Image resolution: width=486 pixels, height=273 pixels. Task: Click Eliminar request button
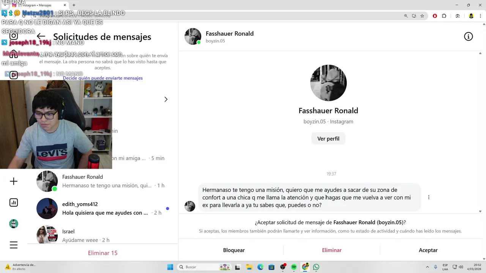332,250
